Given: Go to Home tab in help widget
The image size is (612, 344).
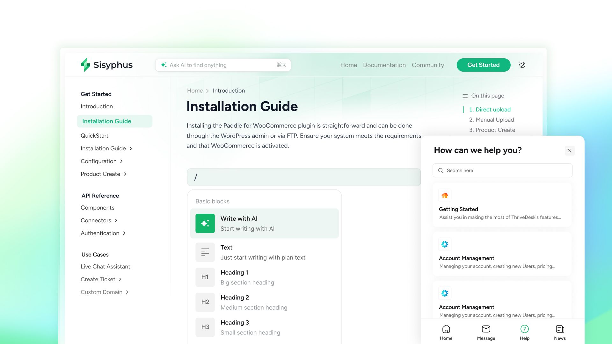Looking at the screenshot, I should click(x=446, y=333).
